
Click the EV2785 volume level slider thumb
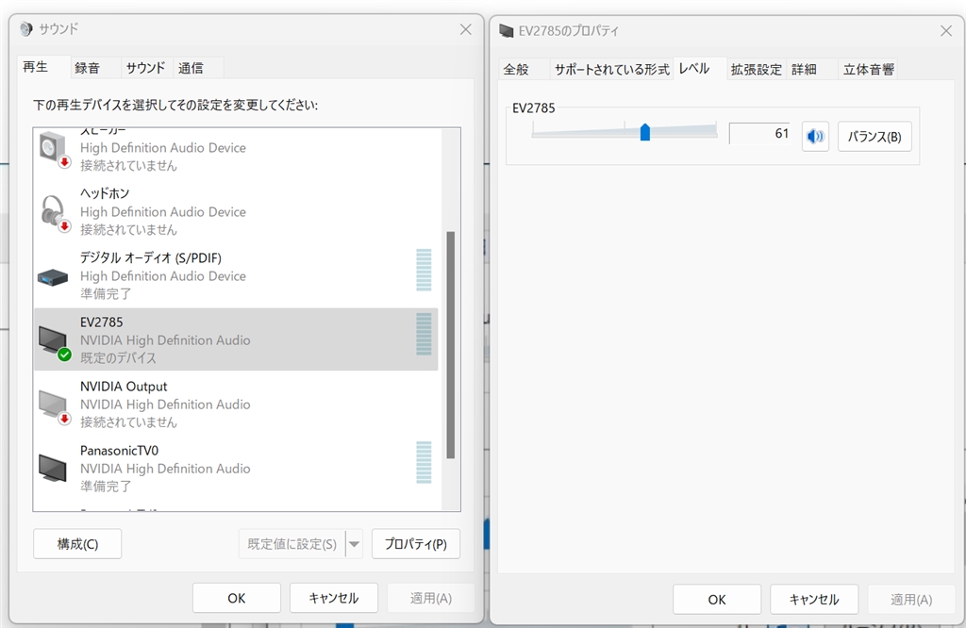[x=645, y=132]
